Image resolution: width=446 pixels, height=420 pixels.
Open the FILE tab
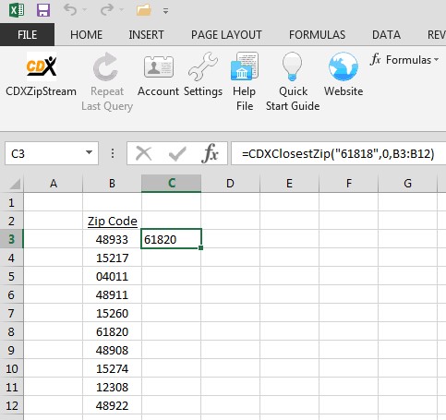tap(27, 35)
